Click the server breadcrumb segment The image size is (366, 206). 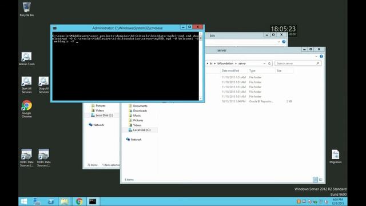242,64
